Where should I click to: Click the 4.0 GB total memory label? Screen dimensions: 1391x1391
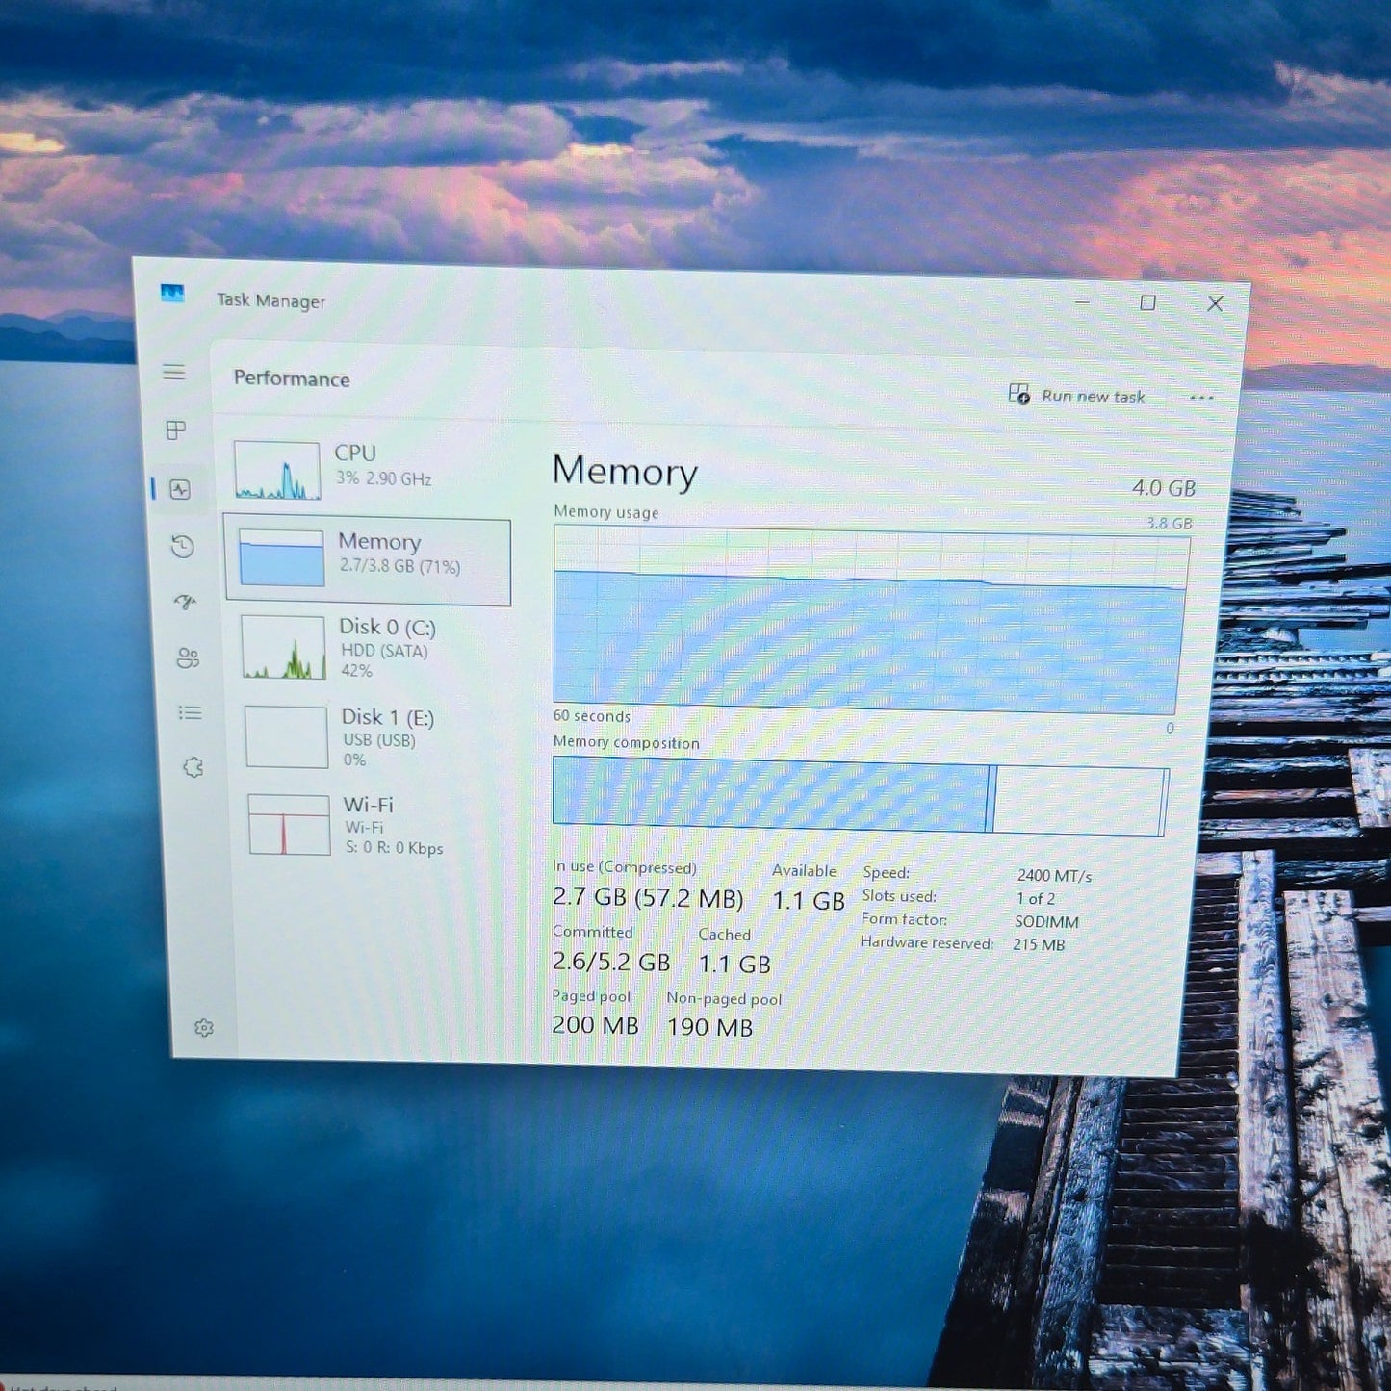coord(1164,488)
